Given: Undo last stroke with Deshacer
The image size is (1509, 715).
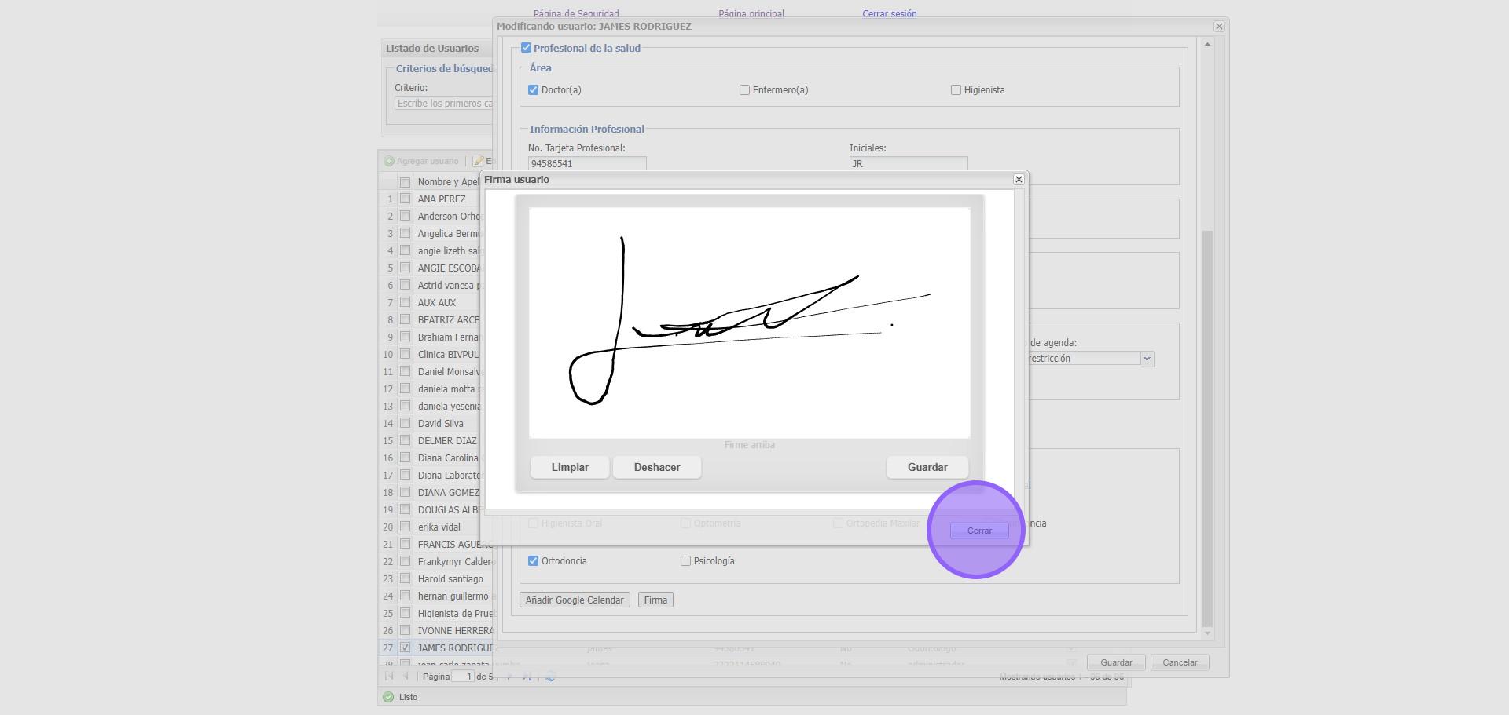Looking at the screenshot, I should click(657, 467).
